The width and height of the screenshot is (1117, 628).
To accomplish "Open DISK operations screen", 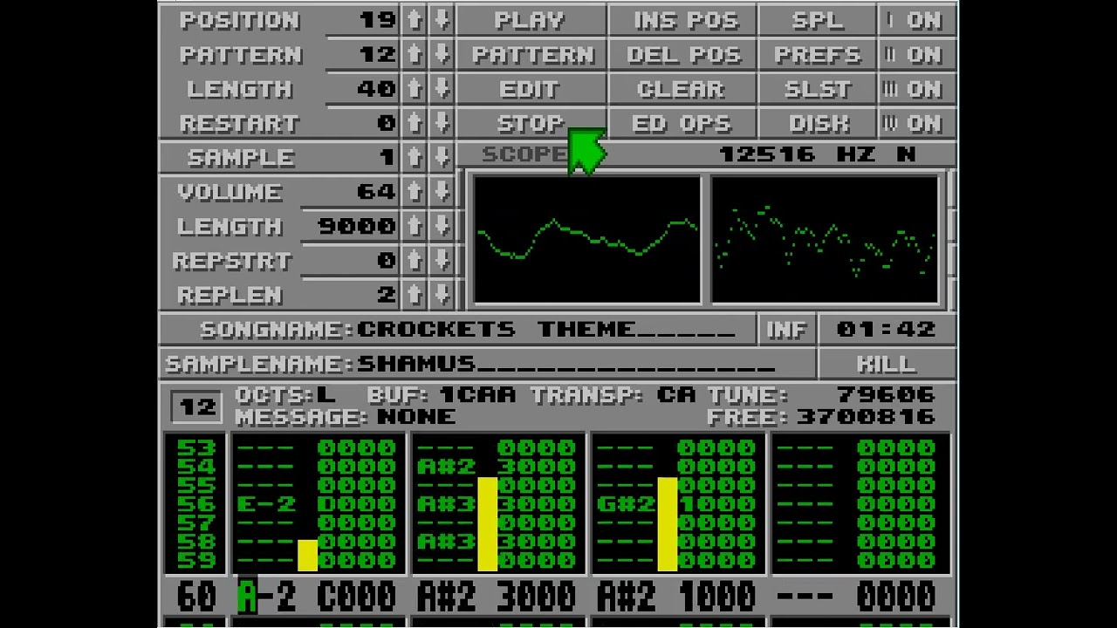I will (818, 123).
